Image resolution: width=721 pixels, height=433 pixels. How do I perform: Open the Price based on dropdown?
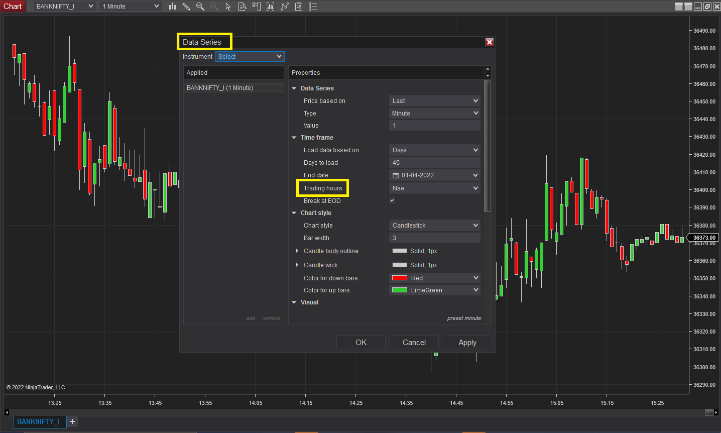coord(435,101)
